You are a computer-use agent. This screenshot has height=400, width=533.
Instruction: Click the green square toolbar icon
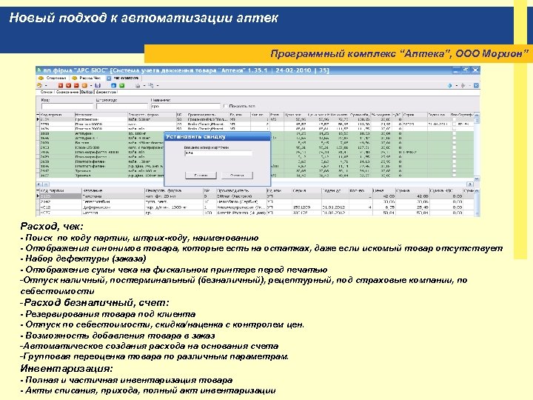121,85
